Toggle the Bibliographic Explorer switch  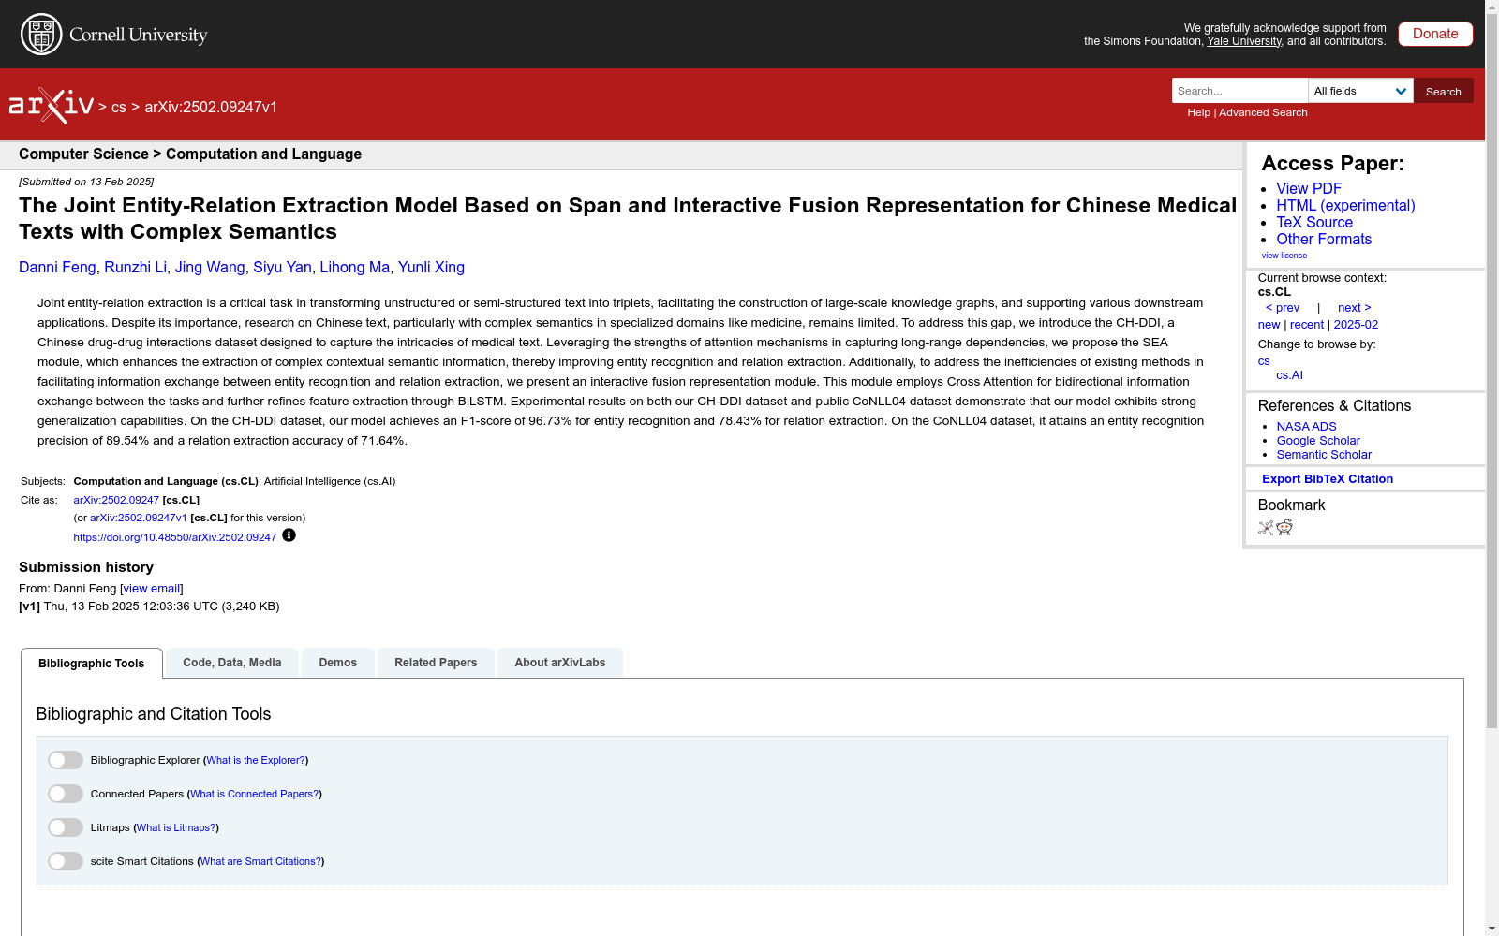66,760
